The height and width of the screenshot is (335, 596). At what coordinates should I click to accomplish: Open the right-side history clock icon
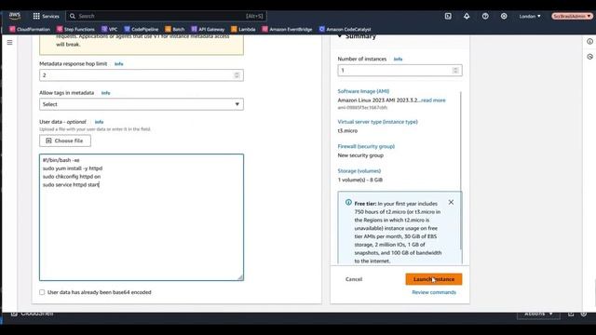[589, 57]
